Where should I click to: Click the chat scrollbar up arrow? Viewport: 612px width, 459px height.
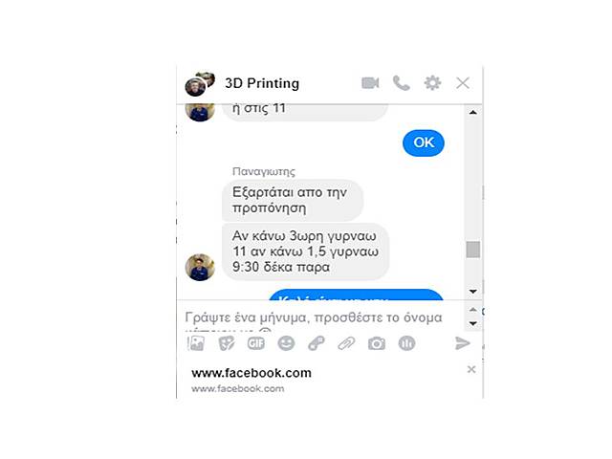click(x=473, y=113)
